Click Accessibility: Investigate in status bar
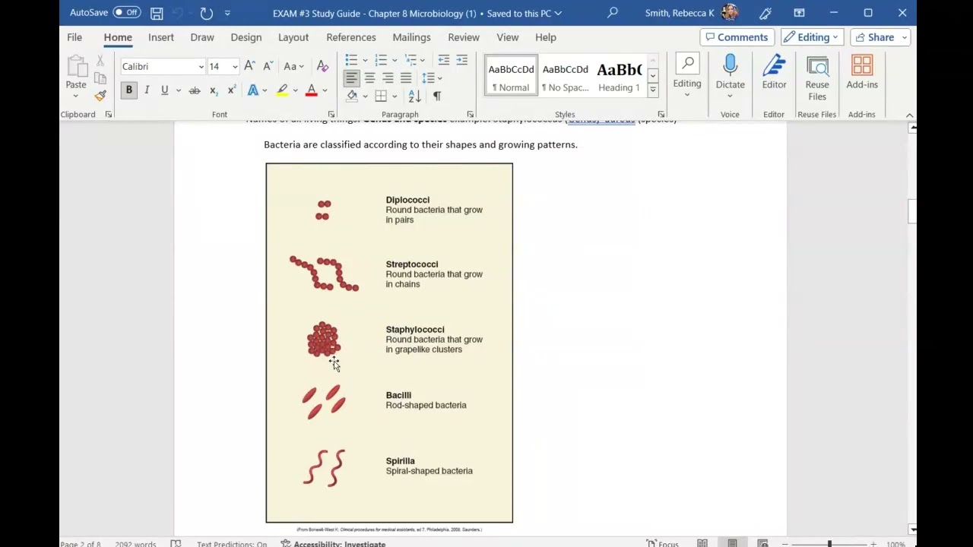 click(x=333, y=543)
